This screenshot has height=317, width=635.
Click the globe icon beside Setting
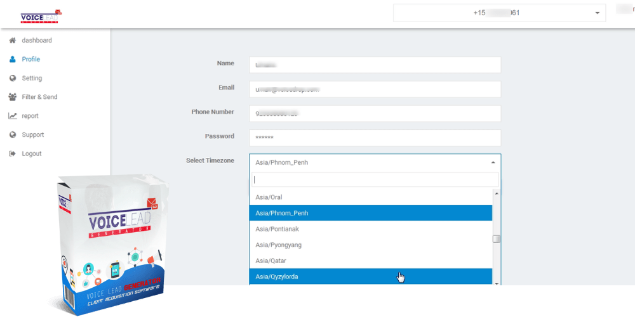click(13, 78)
